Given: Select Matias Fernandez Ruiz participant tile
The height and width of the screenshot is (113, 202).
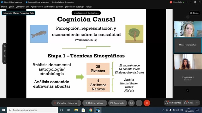Looking at the screenshot, I should 188,45.
